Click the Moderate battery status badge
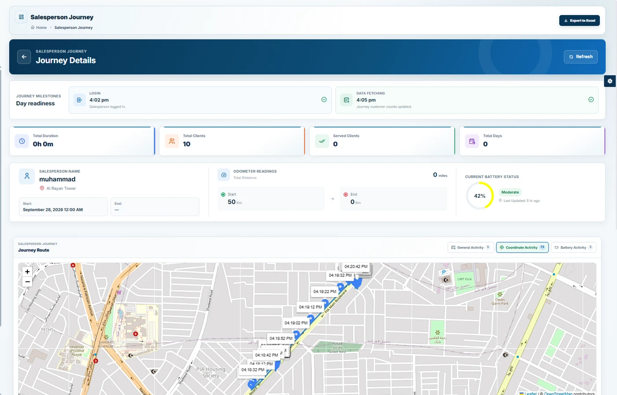This screenshot has height=395, width=617. coord(510,192)
